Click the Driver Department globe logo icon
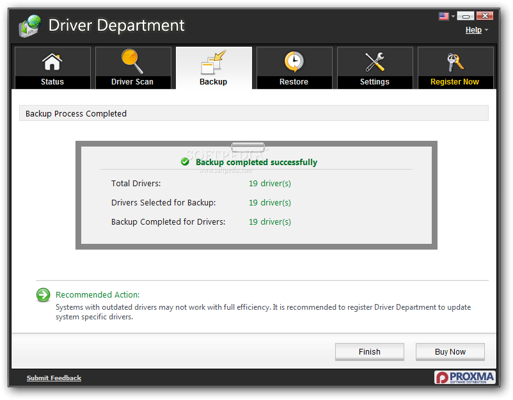This screenshot has width=513, height=400. click(x=30, y=26)
